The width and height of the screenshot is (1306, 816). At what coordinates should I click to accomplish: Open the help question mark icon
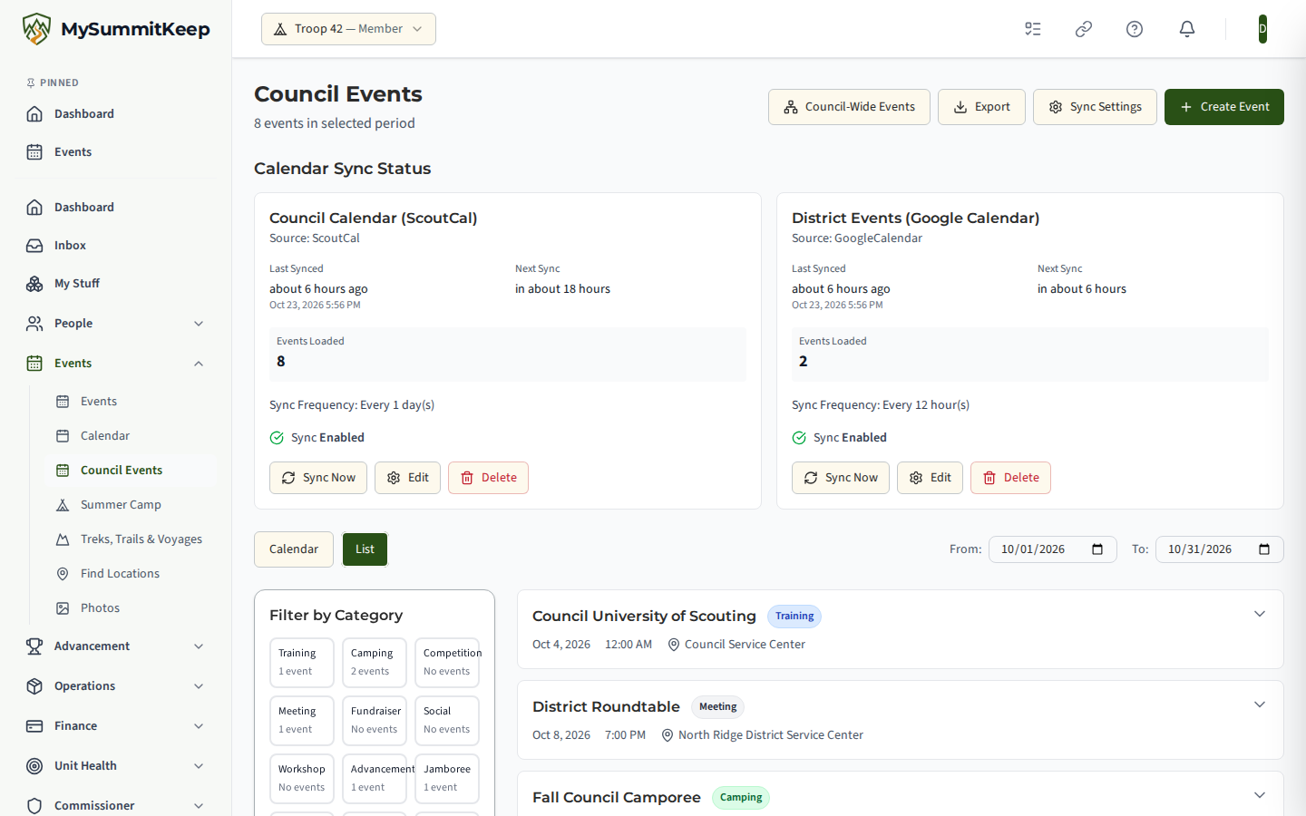click(1135, 29)
